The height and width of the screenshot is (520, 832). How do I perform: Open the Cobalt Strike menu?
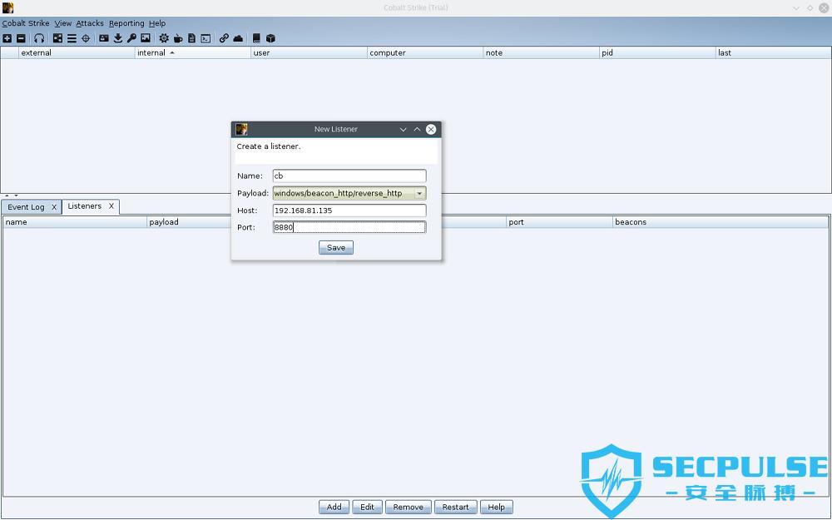(26, 23)
